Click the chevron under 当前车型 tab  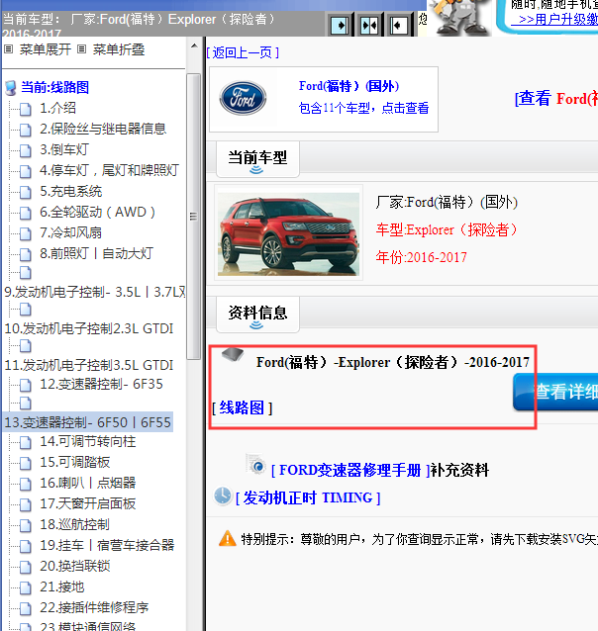click(256, 170)
